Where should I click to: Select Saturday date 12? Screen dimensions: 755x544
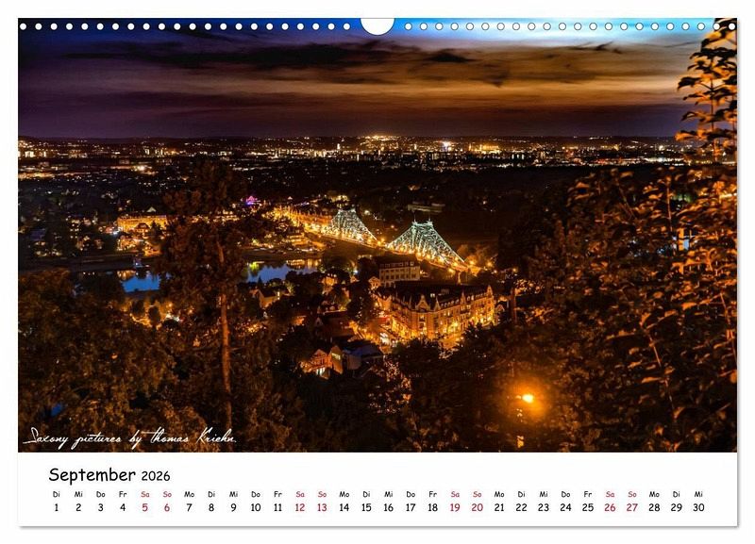point(300,507)
